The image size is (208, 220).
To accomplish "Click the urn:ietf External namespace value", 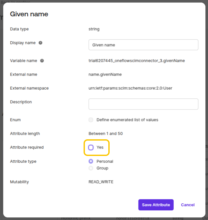I will [x=130, y=88].
